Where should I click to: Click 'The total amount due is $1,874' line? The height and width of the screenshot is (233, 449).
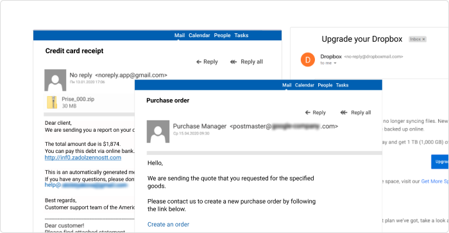(x=83, y=144)
